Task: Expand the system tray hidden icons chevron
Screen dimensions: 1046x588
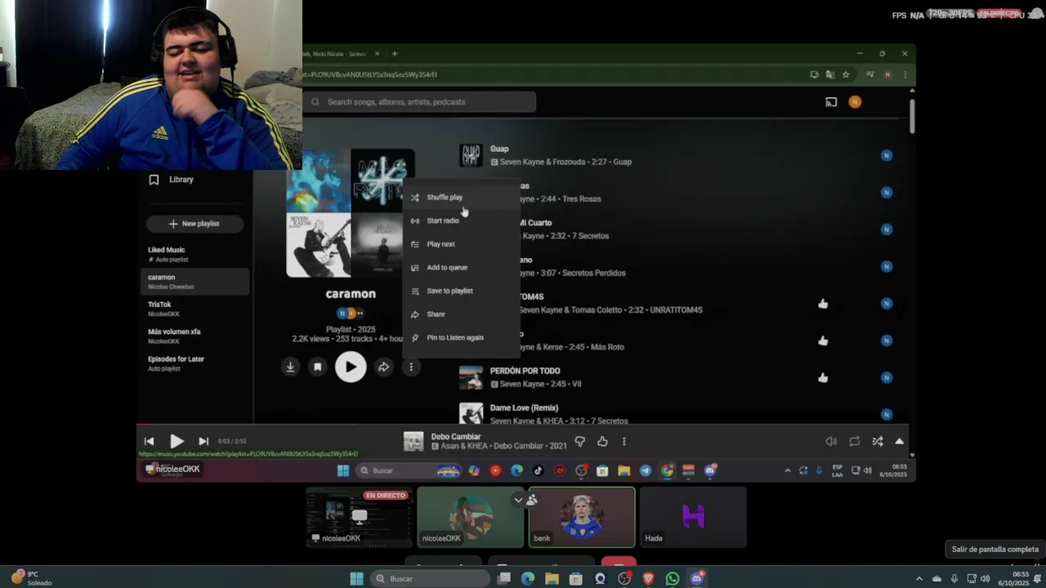Action: click(x=919, y=579)
